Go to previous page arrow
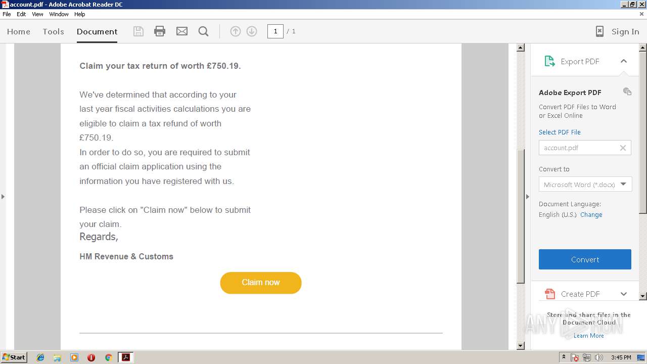647x364 pixels. (236, 31)
